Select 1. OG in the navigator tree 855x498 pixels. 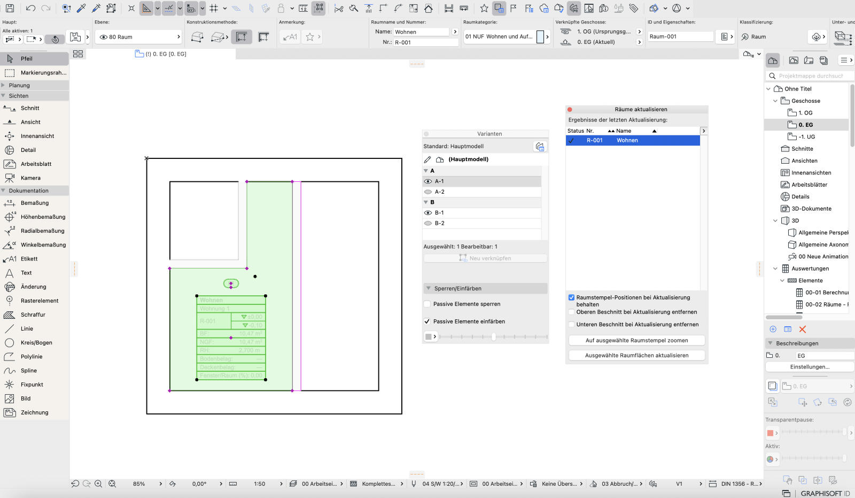pyautogui.click(x=805, y=113)
